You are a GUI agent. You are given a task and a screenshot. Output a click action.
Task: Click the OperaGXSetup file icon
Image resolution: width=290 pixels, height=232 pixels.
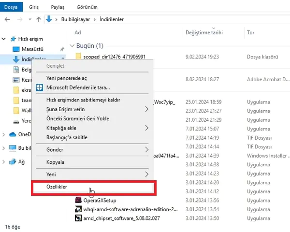[x=78, y=200]
